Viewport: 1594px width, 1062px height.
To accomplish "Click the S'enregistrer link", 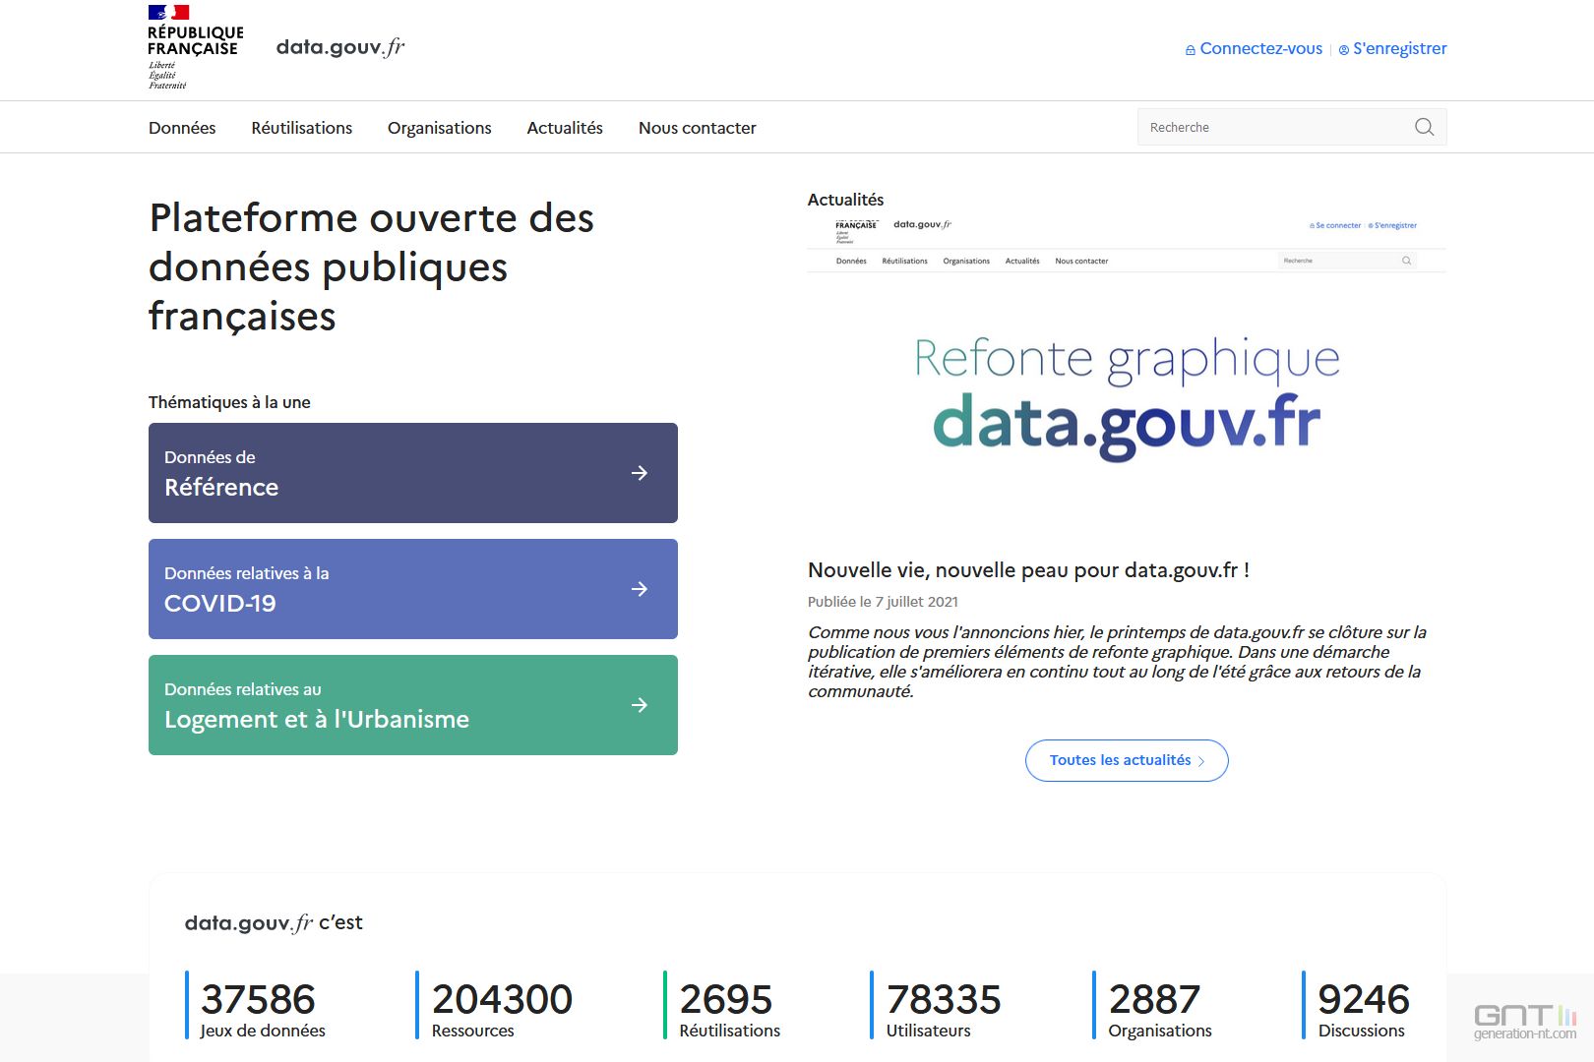I will 1392,48.
